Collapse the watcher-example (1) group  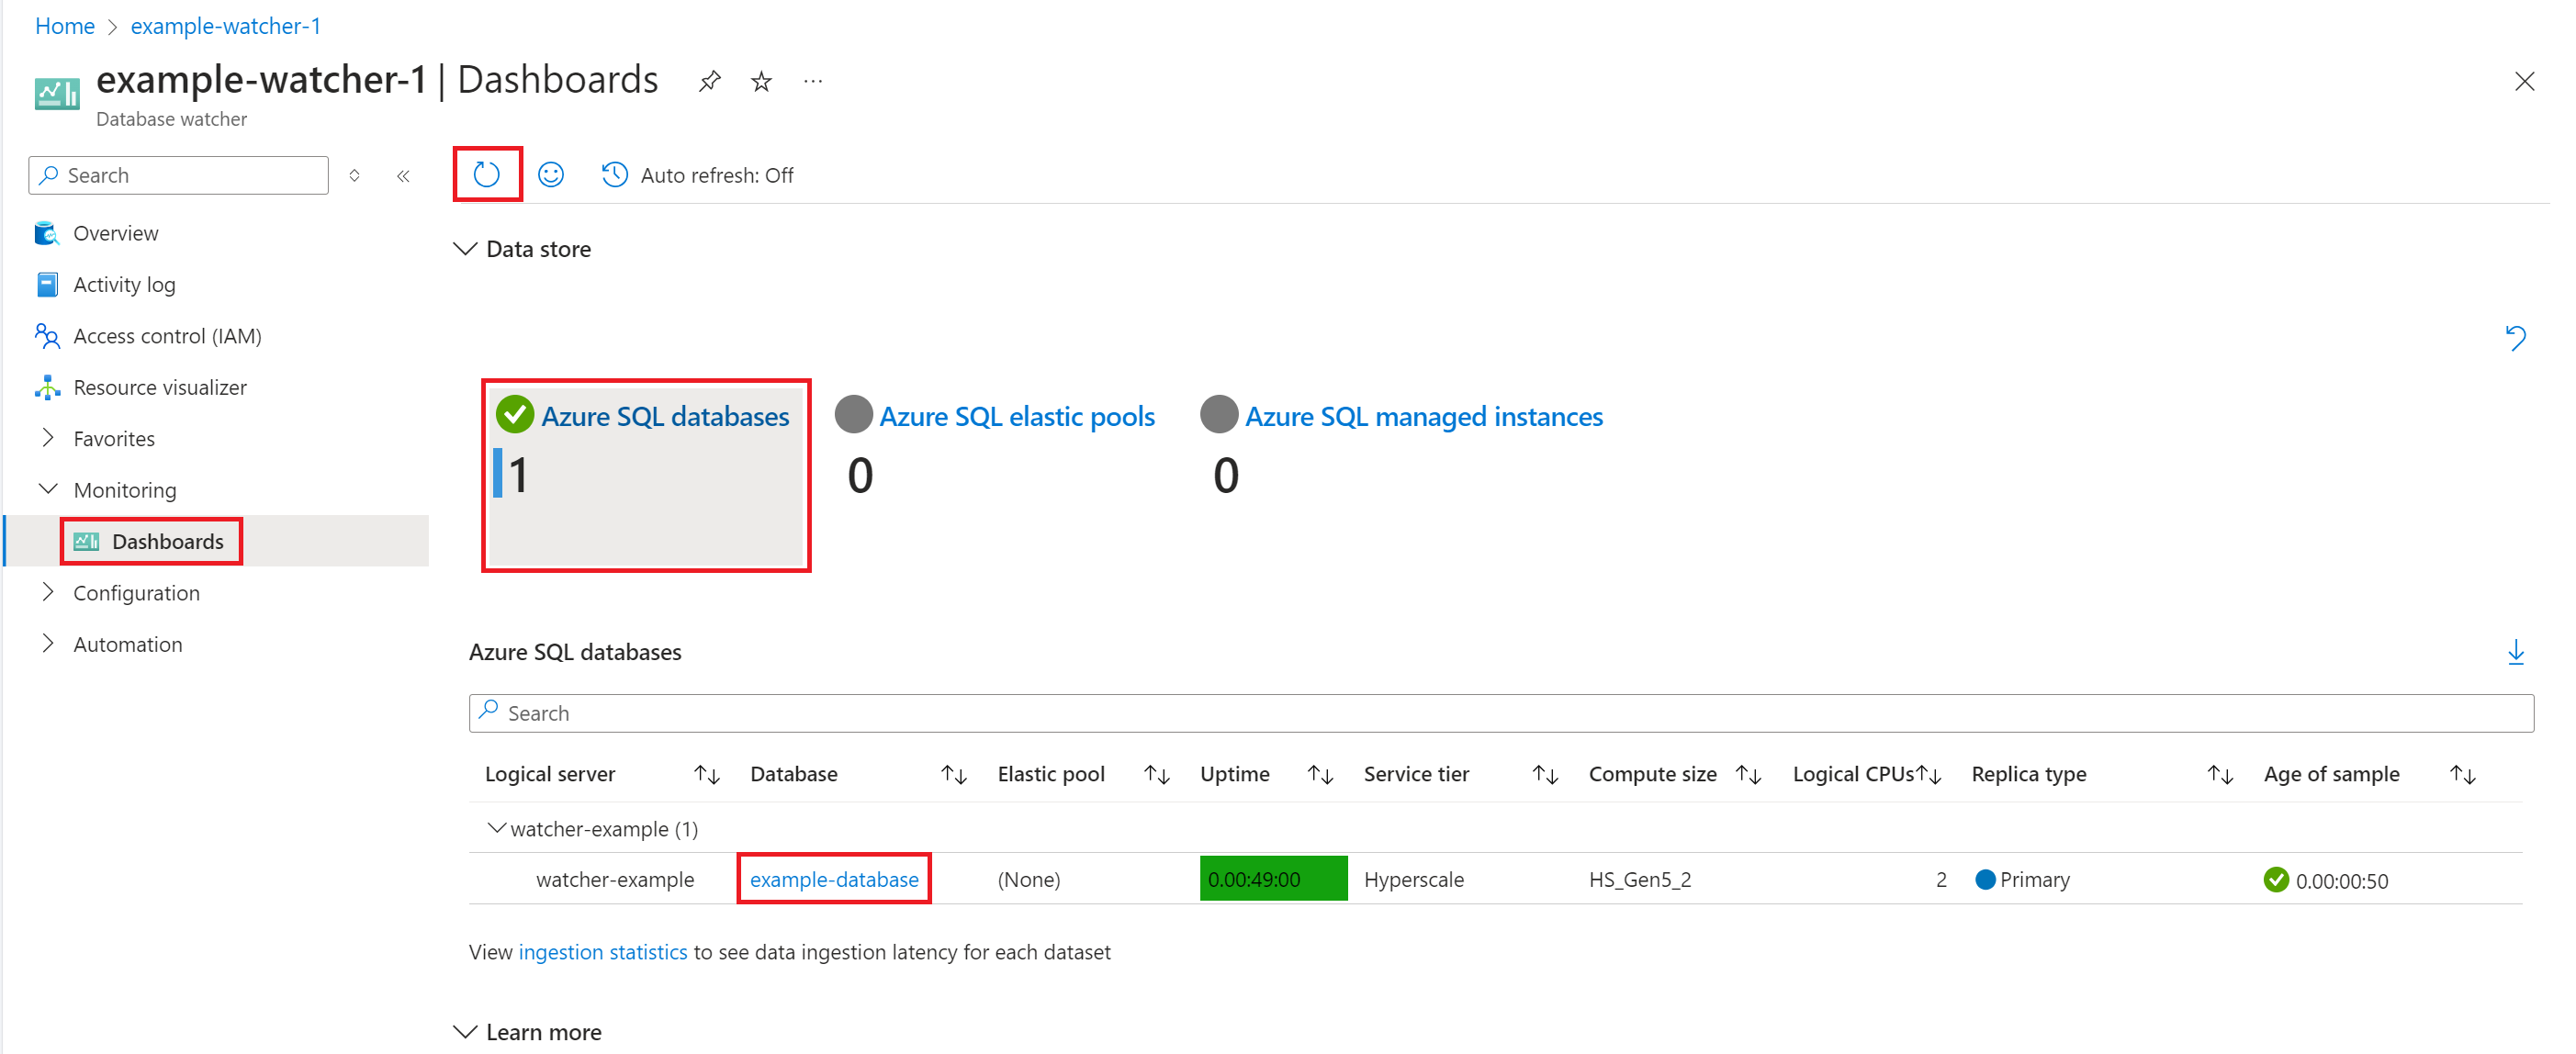[x=496, y=828]
